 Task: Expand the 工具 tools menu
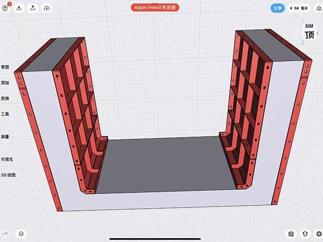(x=5, y=114)
